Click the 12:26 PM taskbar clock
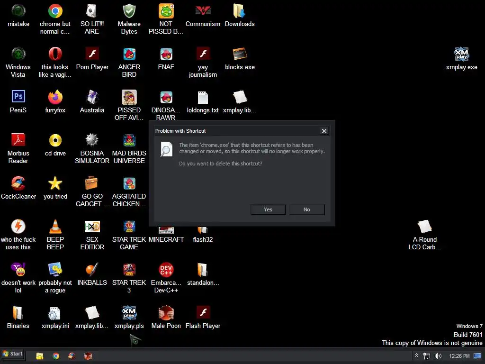 459,356
